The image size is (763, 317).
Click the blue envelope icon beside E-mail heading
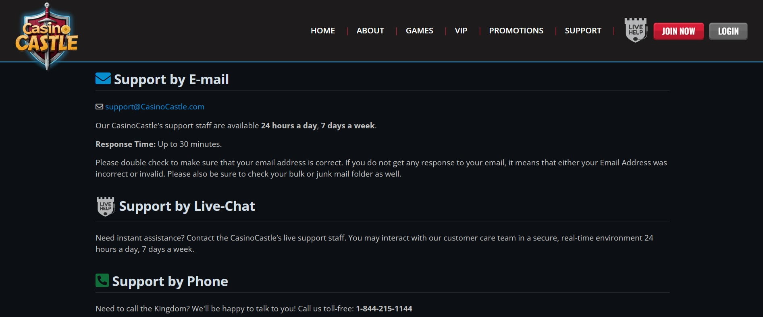pos(103,78)
